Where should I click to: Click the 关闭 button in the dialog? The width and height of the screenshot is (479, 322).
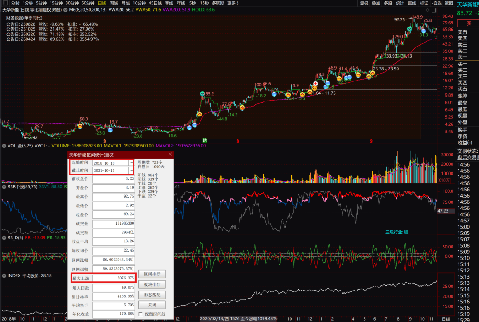tap(152, 305)
